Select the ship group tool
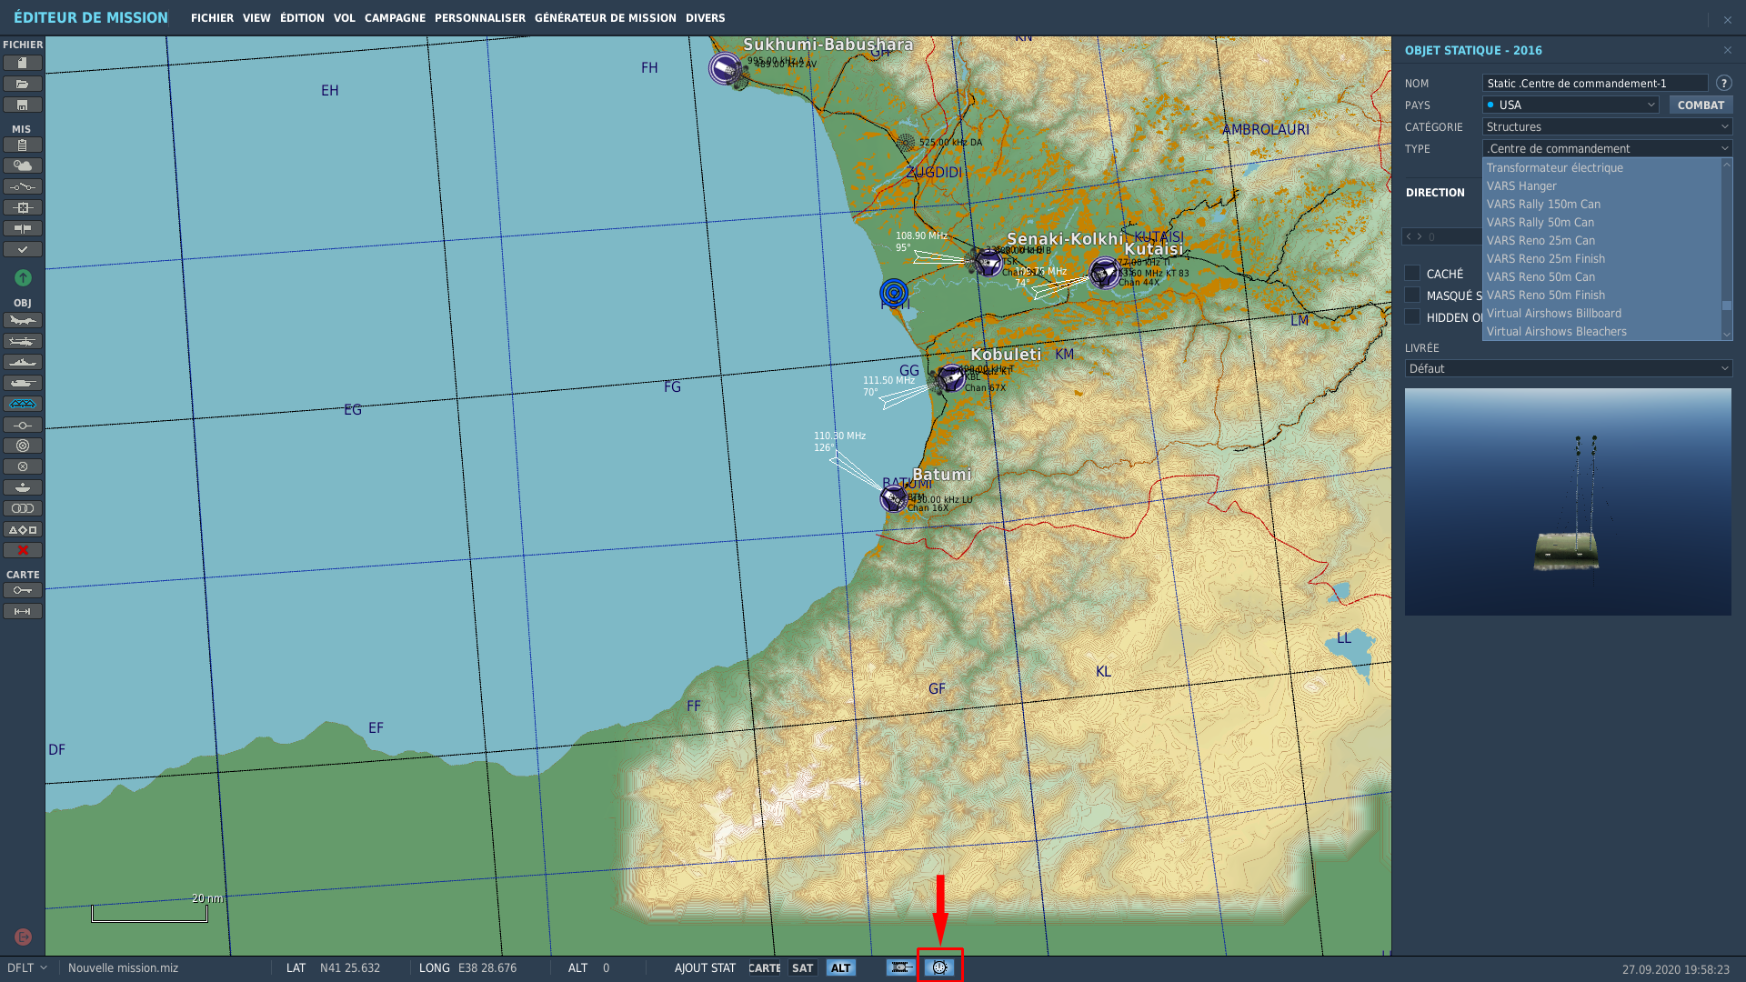This screenshot has width=1746, height=982. (x=23, y=362)
